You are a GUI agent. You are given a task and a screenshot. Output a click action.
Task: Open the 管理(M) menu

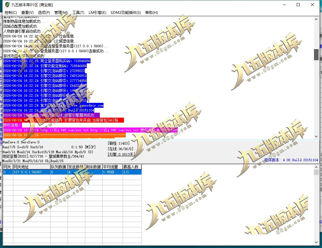[61, 13]
